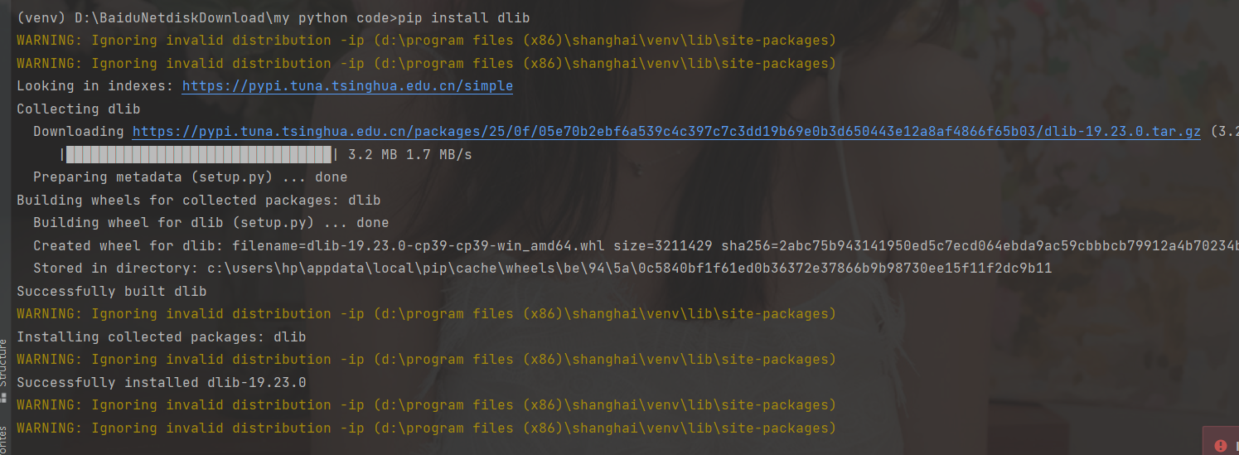Click the red error exclamation icon

coord(1219,446)
